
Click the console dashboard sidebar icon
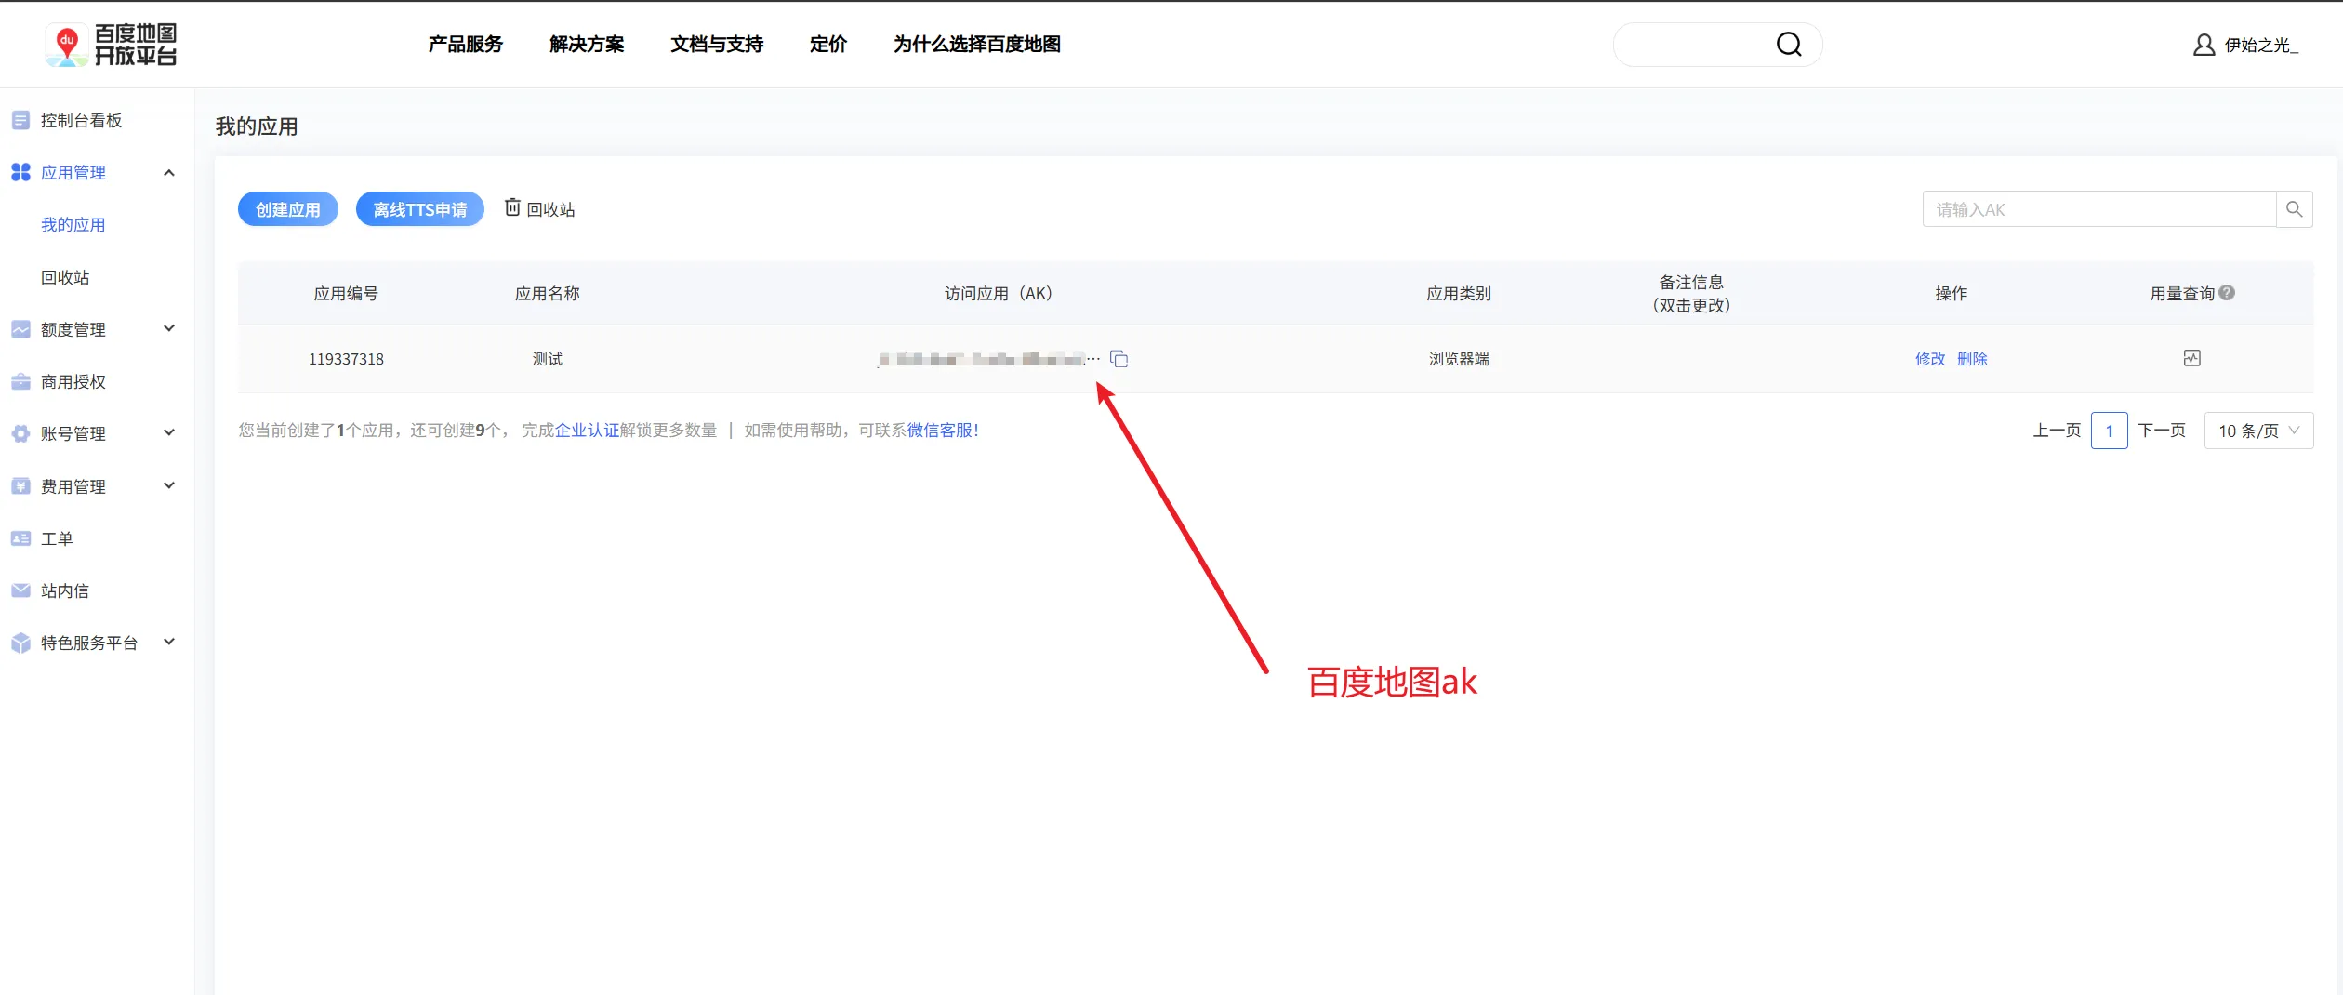20,120
